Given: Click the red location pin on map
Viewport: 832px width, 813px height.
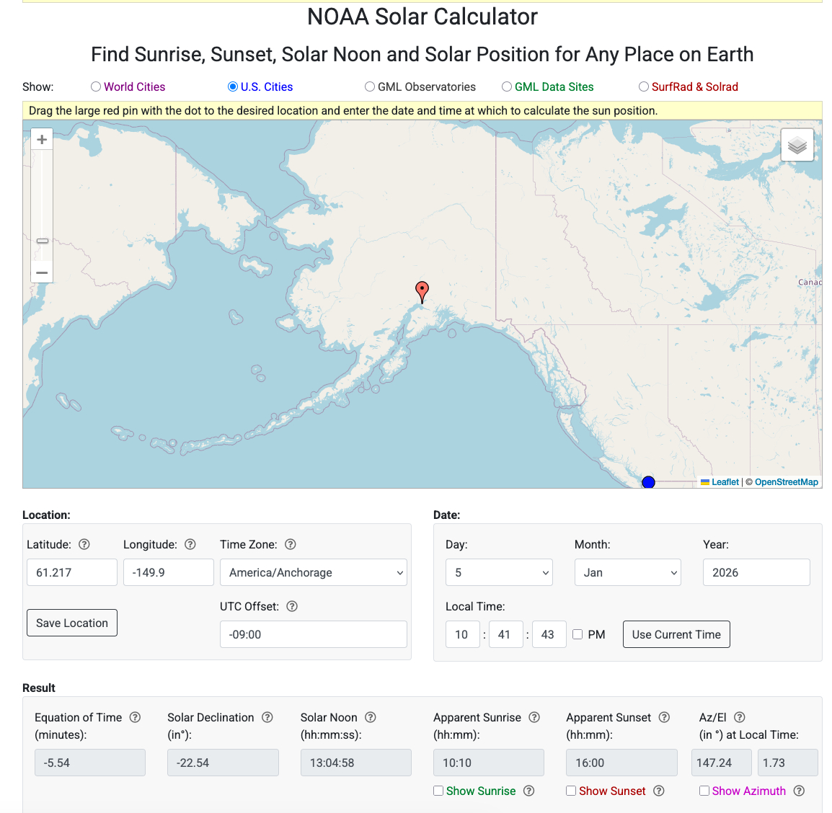Looking at the screenshot, I should tap(422, 291).
